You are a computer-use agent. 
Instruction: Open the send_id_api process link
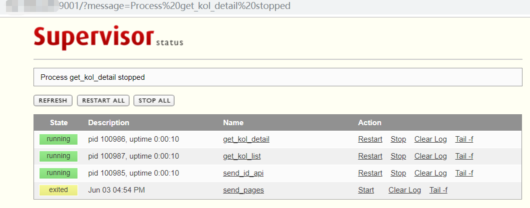point(243,173)
